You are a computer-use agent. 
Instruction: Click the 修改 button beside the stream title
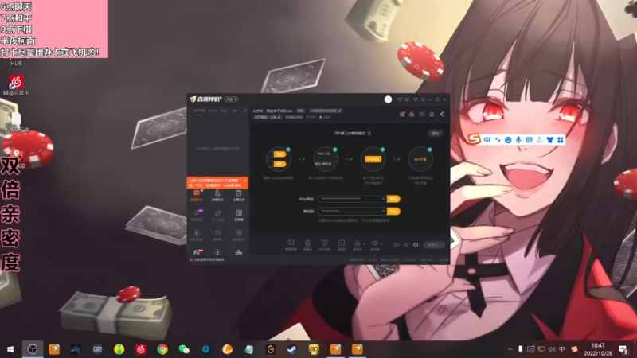pos(301,111)
